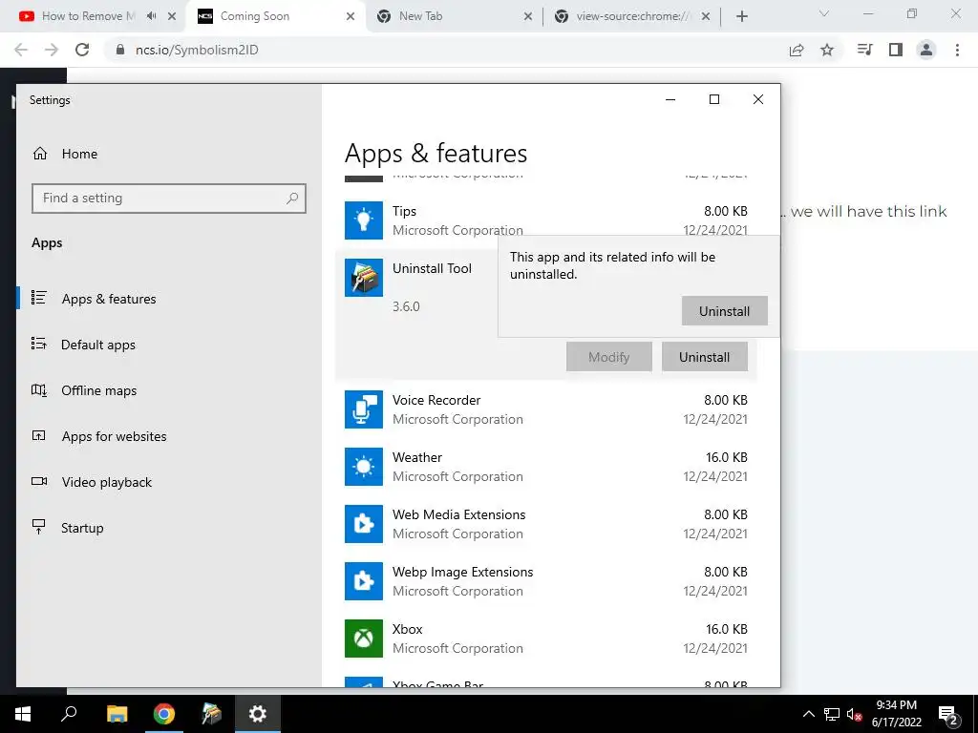Share this page icon in Chrome
978x733 pixels.
(797, 50)
